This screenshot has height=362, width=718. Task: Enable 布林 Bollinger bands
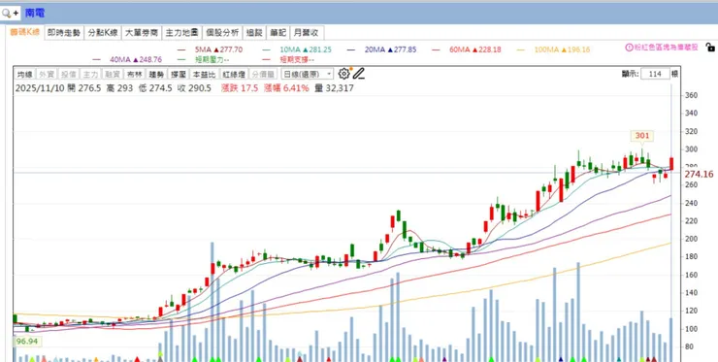(x=134, y=74)
